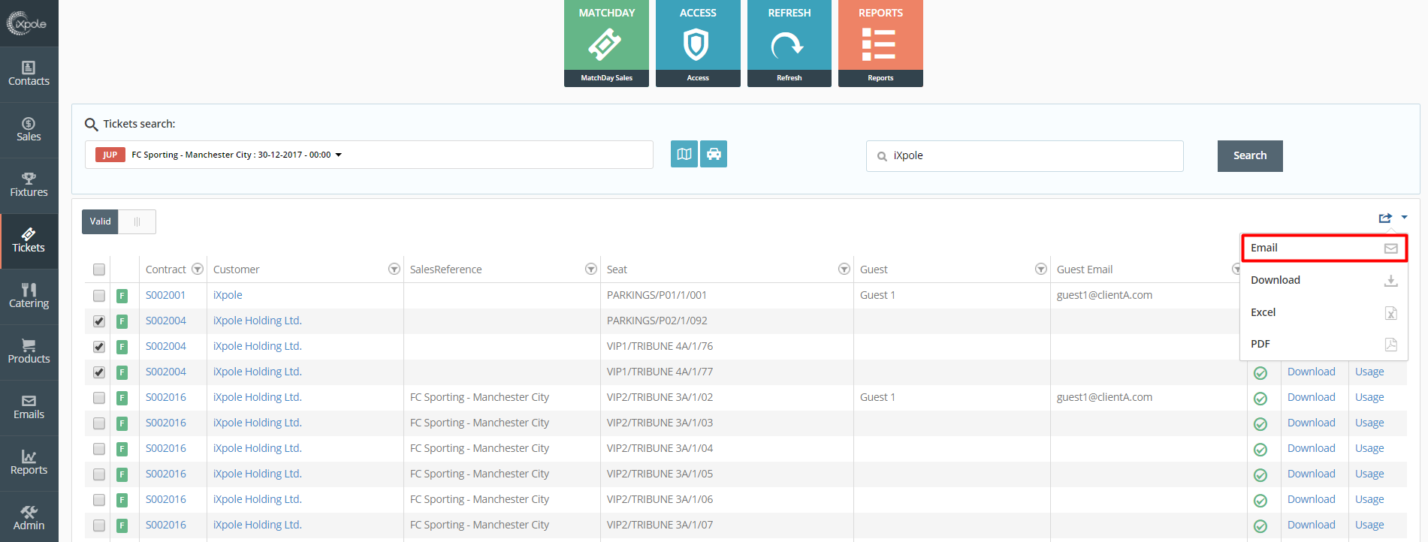Image resolution: width=1428 pixels, height=542 pixels.
Task: Click the parking car icon button
Action: tap(714, 154)
